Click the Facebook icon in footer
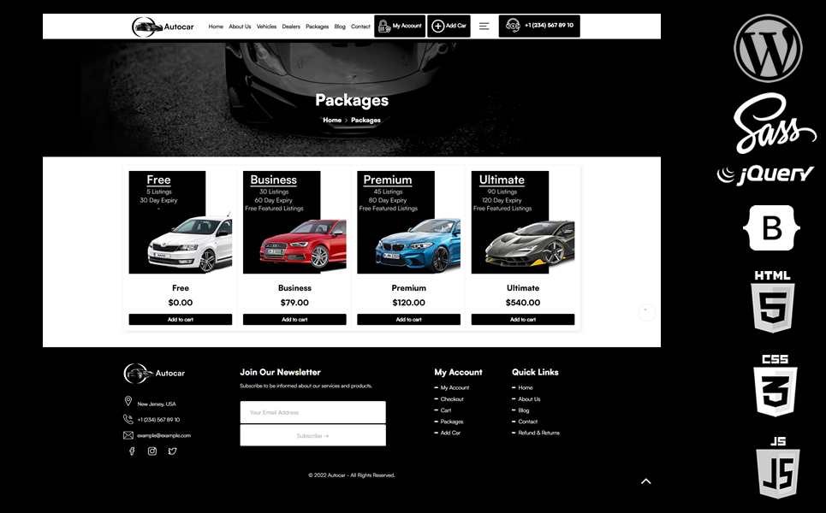Screen dimensions: 826x513 coord(132,451)
